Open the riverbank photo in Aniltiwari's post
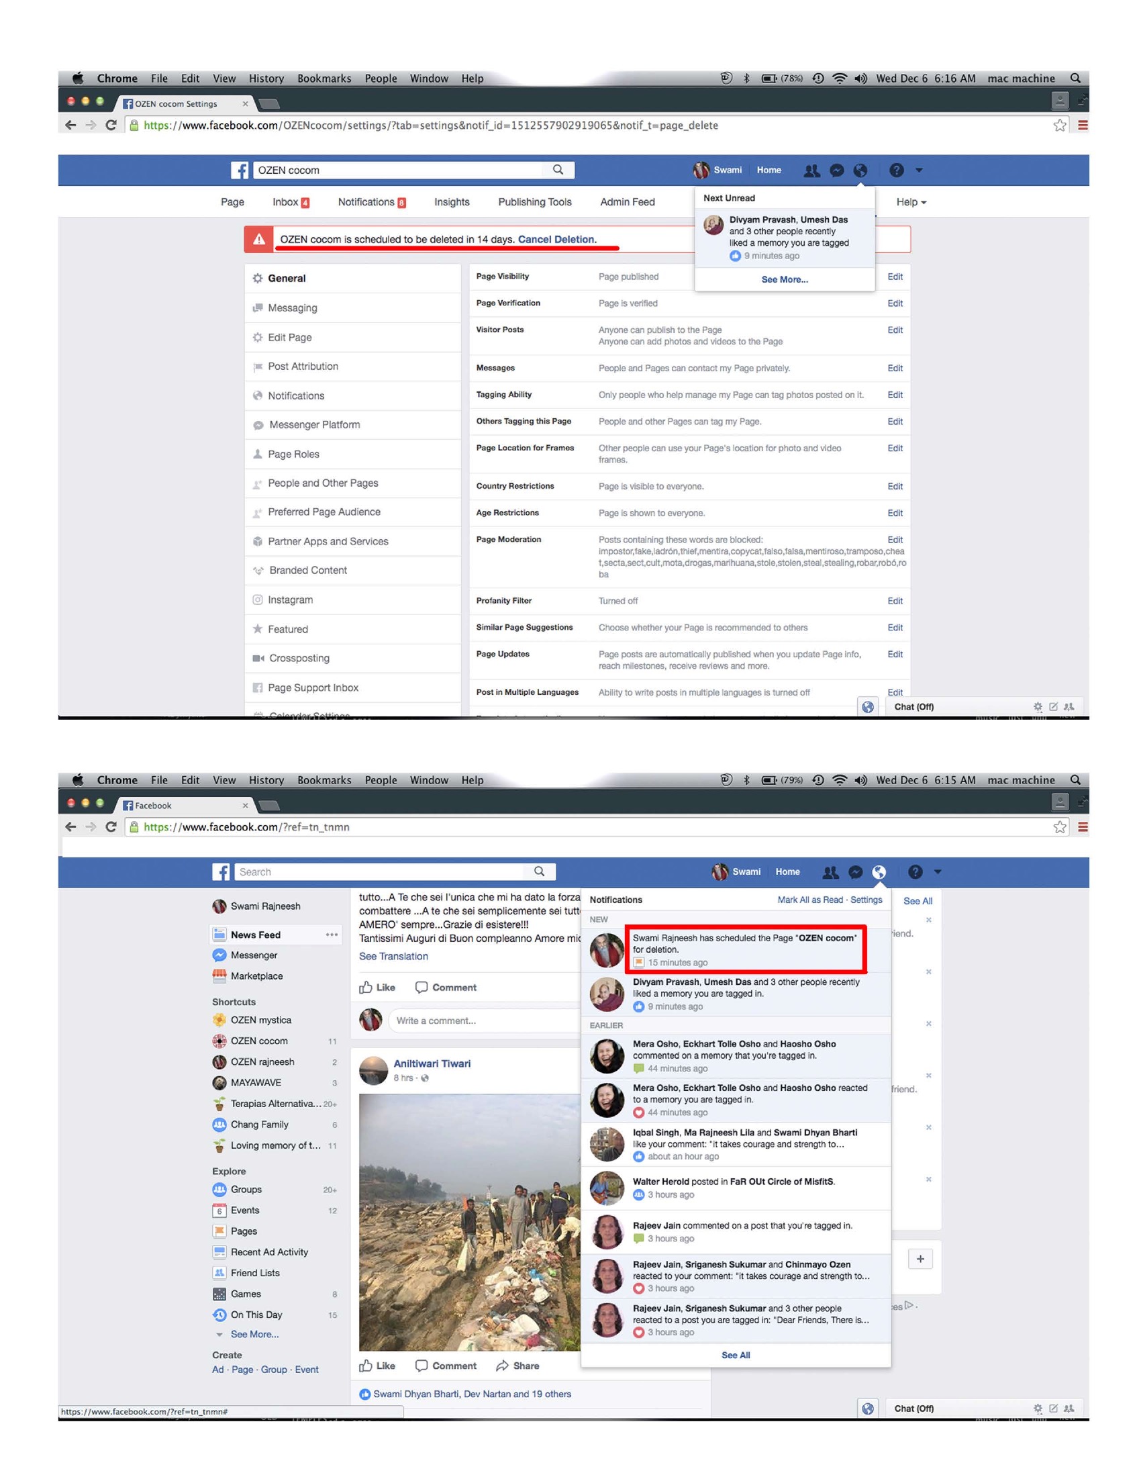The width and height of the screenshot is (1141, 1477). coord(470,1223)
